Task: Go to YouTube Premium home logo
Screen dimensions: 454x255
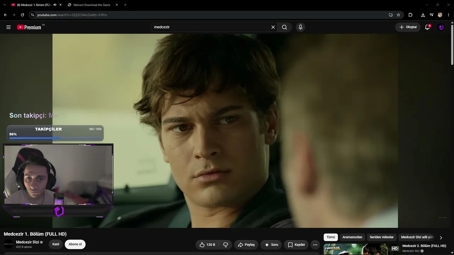Action: (29, 27)
